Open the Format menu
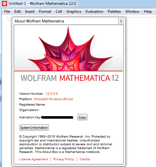Screen dimensions: 156x167 (x=45, y=12)
